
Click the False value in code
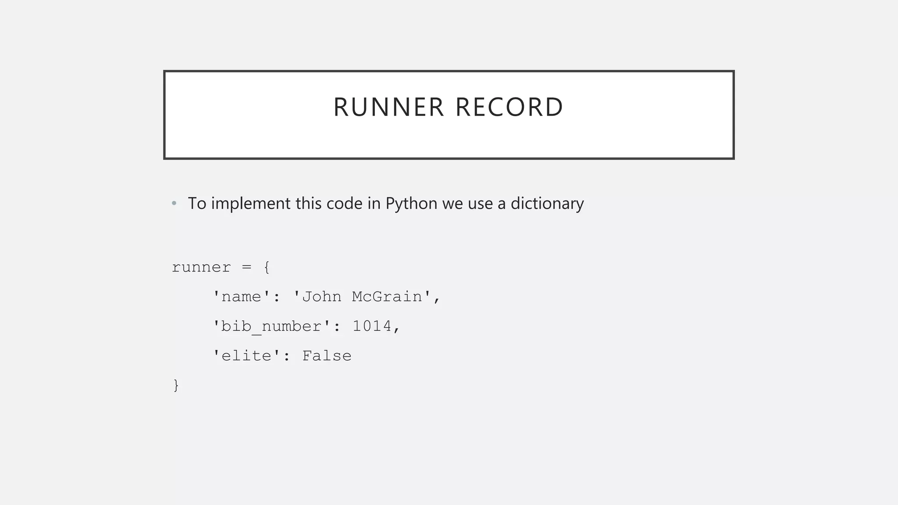(327, 356)
